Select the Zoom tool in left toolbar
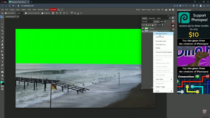210x118 pixels. coord(2,79)
